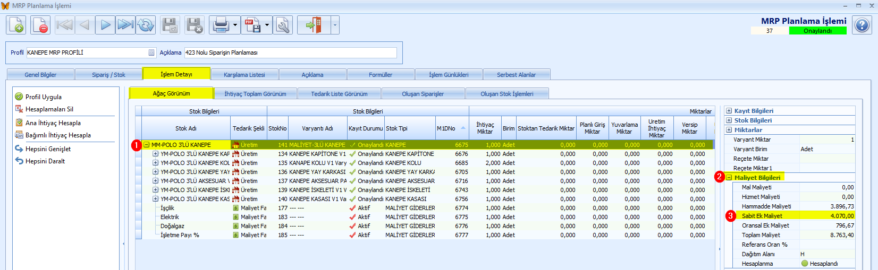Jump to the last record
Screen dimensions: 878x270
[125, 25]
